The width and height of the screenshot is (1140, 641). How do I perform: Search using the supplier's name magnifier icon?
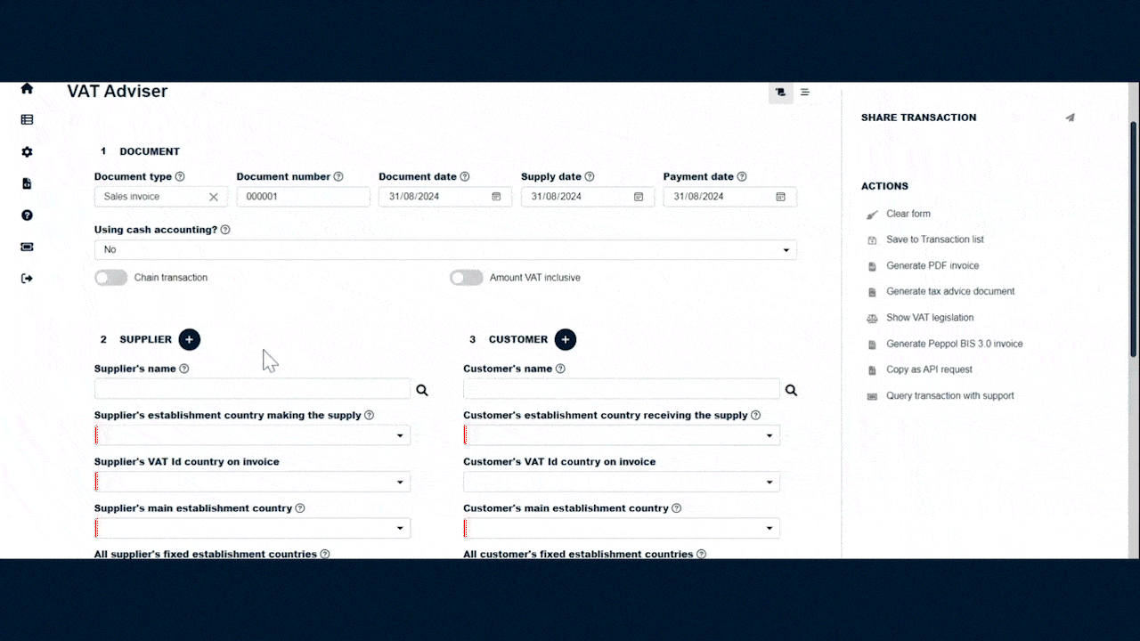[x=422, y=390]
